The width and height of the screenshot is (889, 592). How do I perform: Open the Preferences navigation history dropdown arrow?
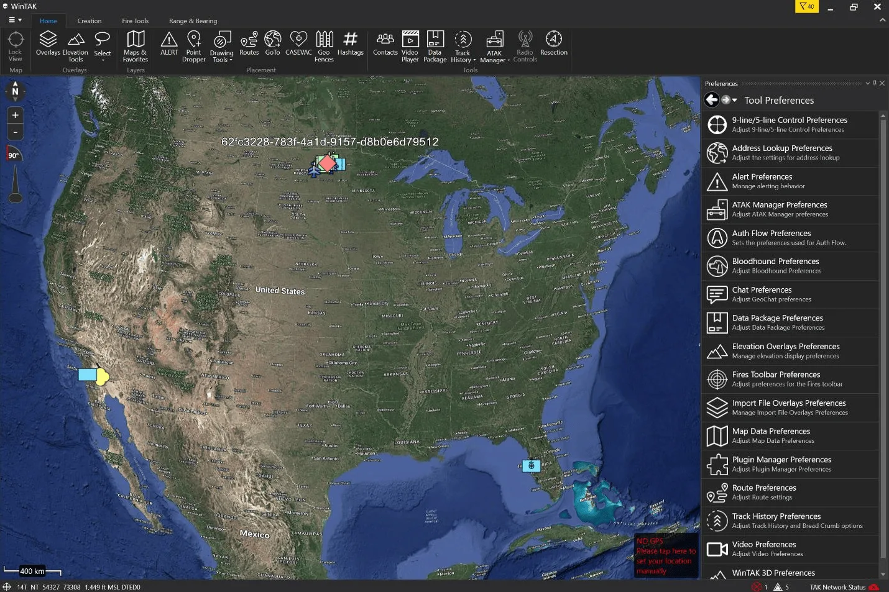coord(735,100)
